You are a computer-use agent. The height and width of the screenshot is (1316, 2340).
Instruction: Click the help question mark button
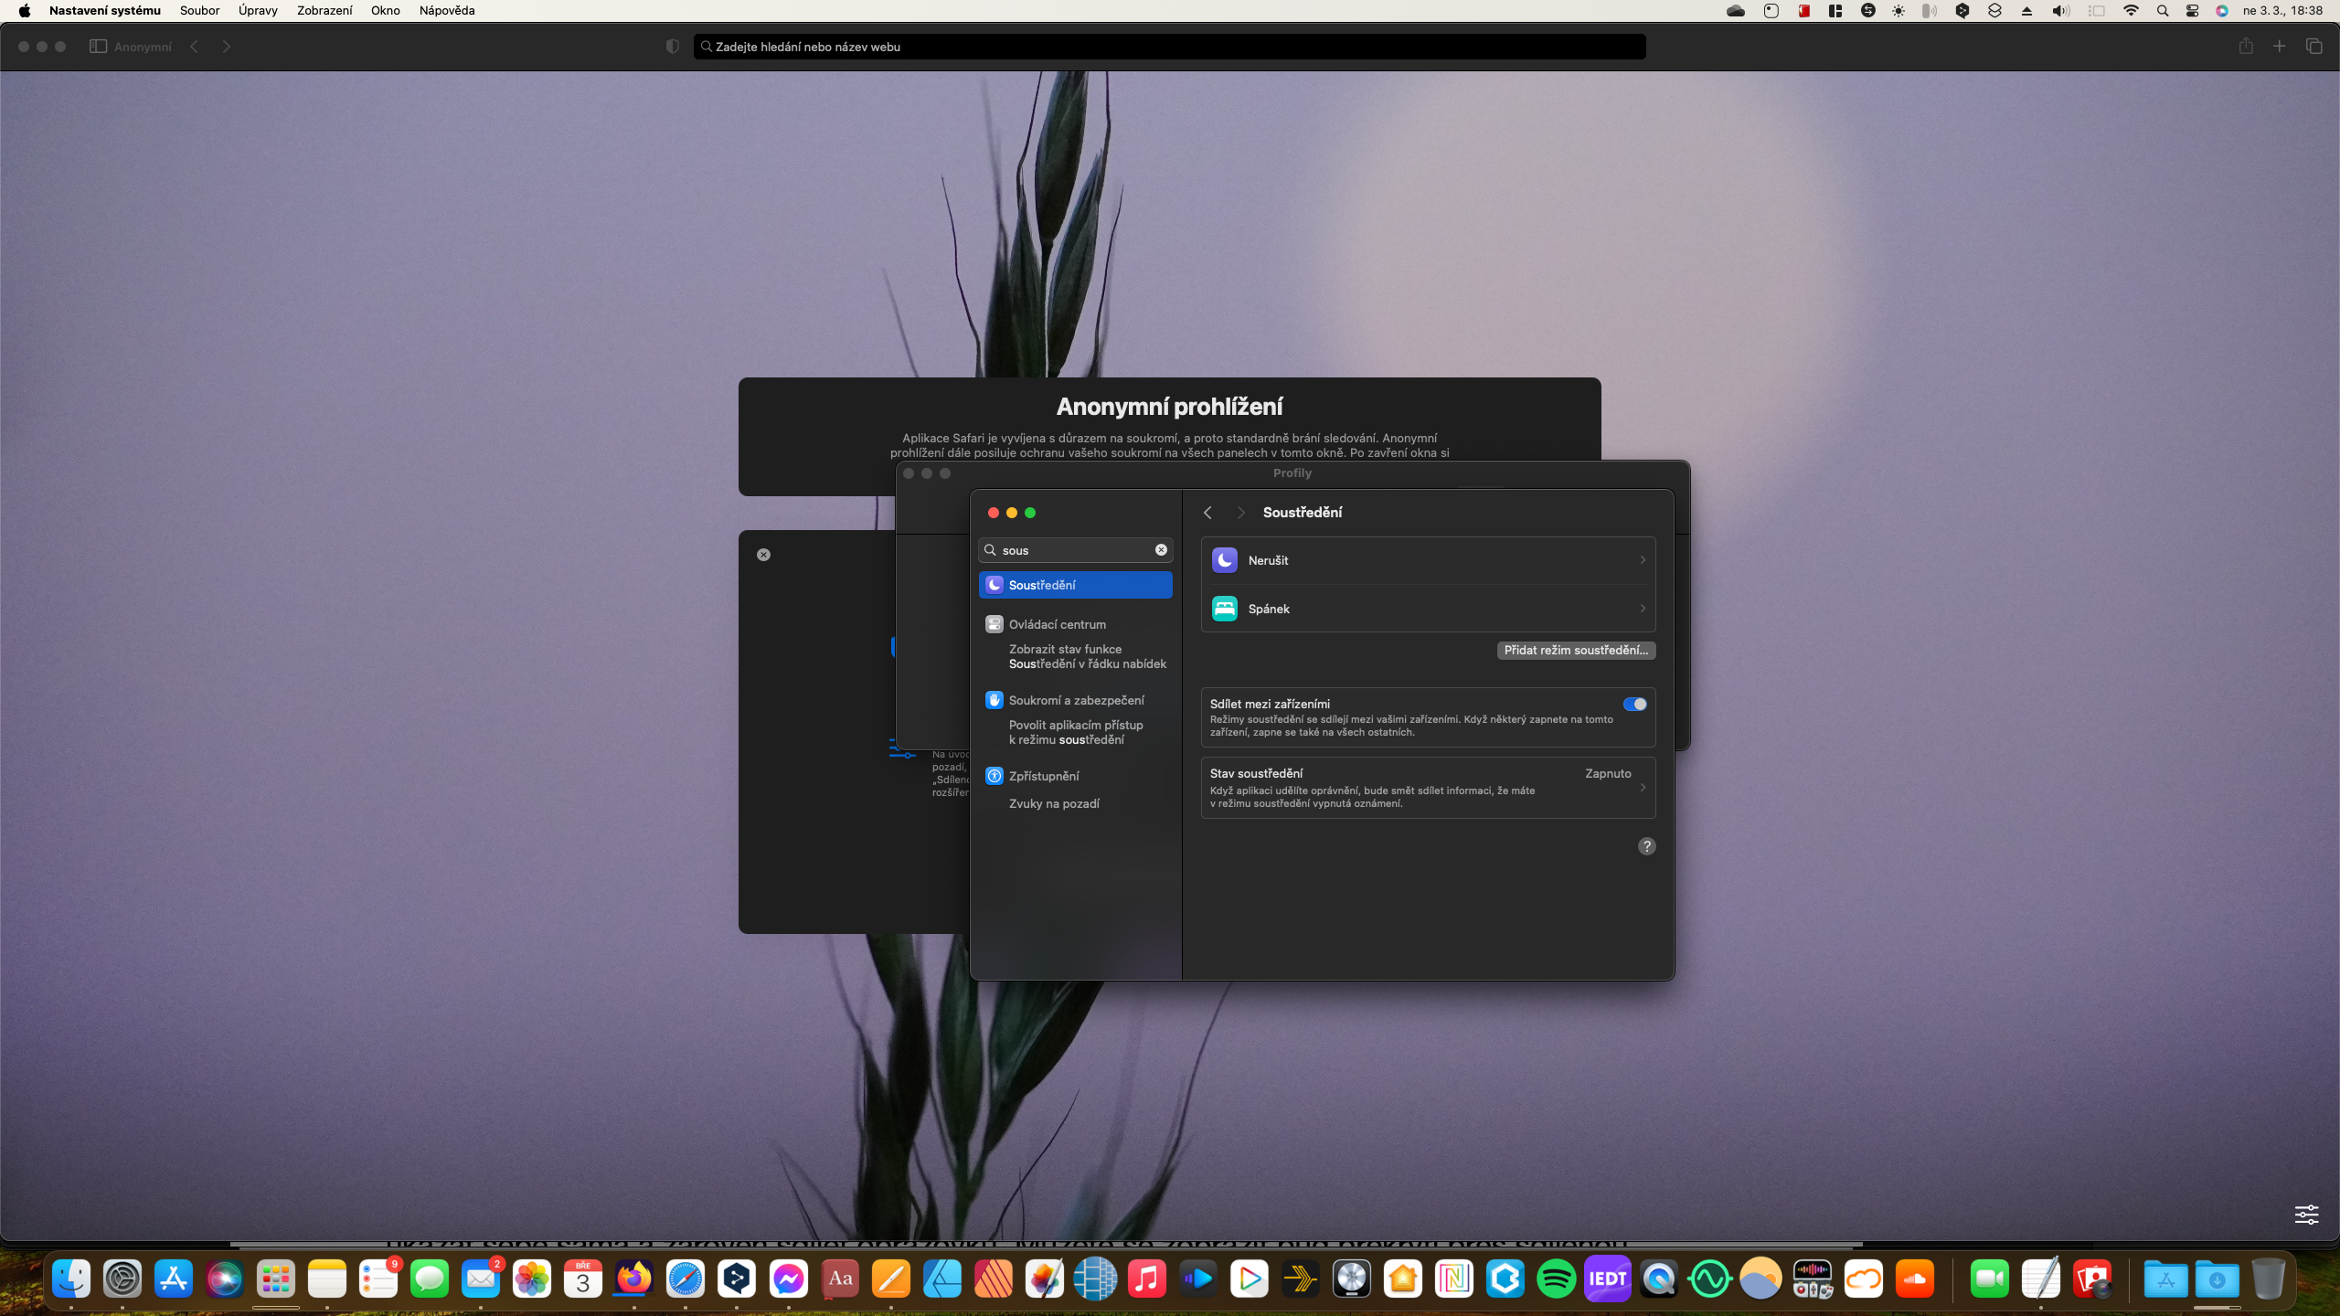1646,846
